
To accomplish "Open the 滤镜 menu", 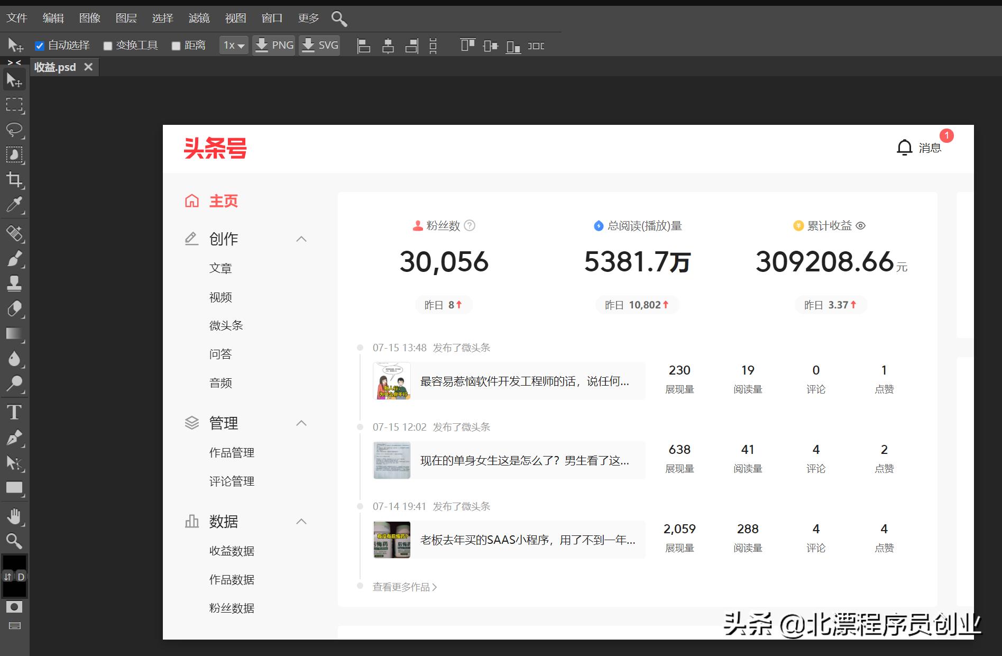I will coord(199,17).
